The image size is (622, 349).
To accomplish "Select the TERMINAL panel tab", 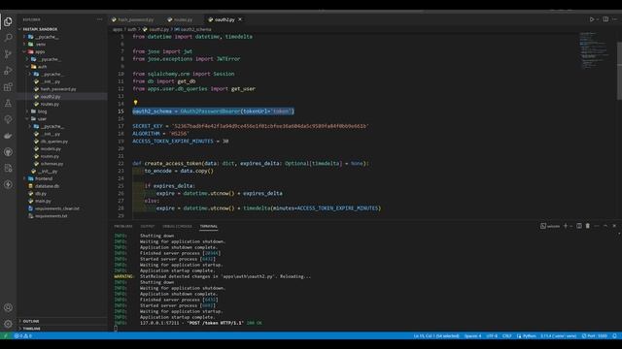I will click(209, 226).
